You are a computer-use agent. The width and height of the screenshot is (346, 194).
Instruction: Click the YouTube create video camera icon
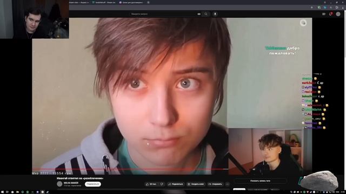click(x=323, y=14)
